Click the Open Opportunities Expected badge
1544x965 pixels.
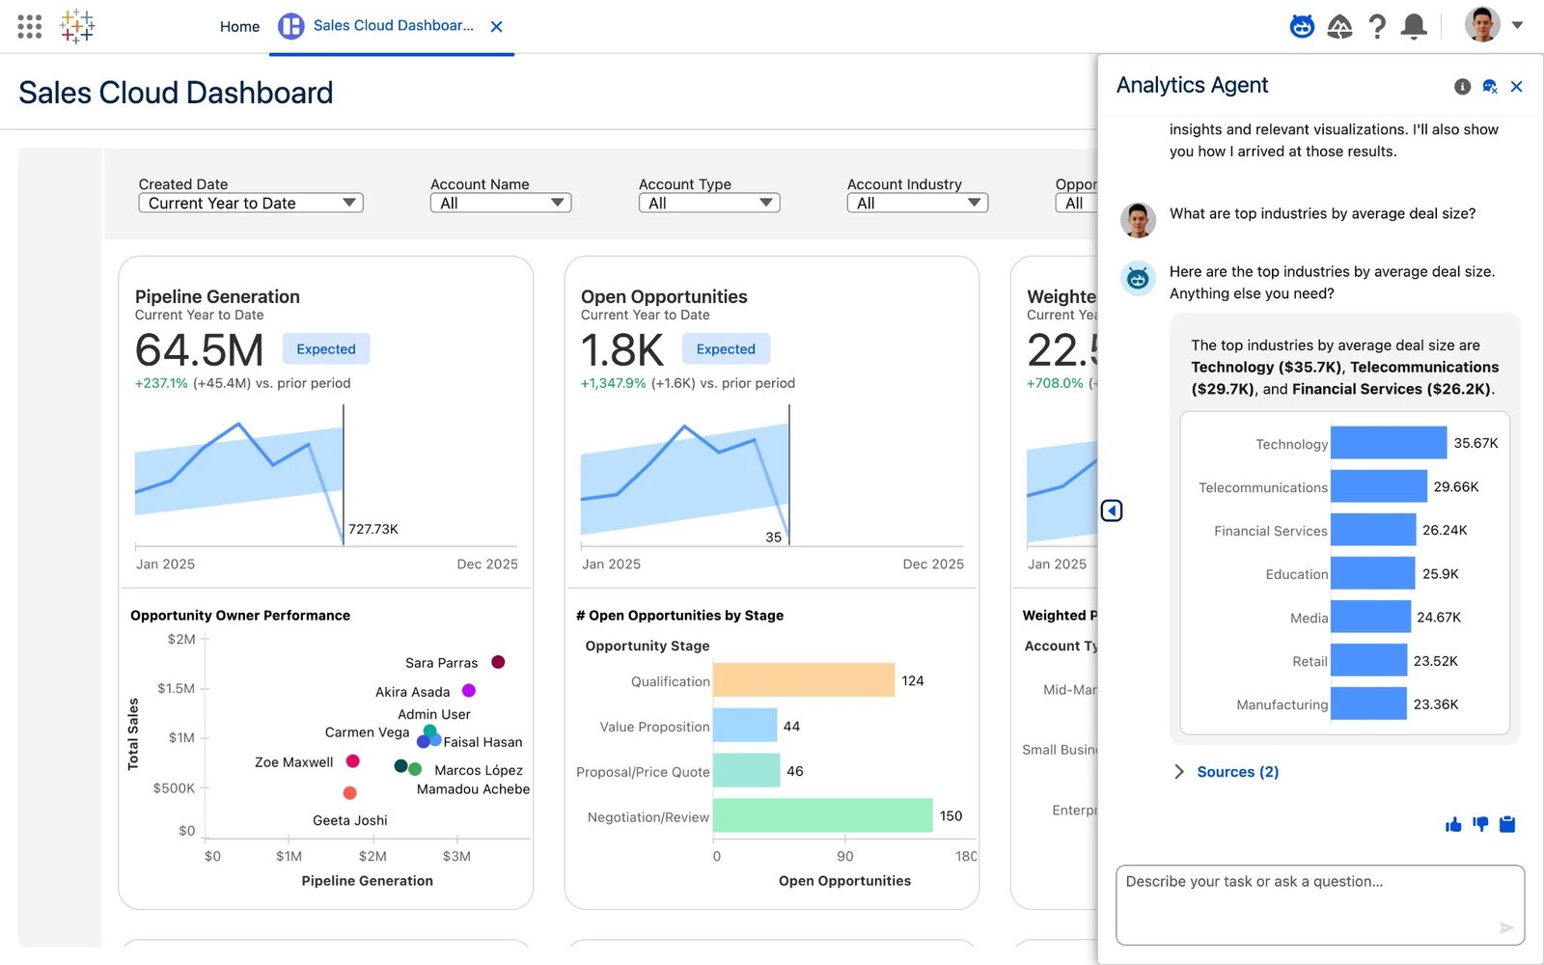pyautogui.click(x=726, y=349)
